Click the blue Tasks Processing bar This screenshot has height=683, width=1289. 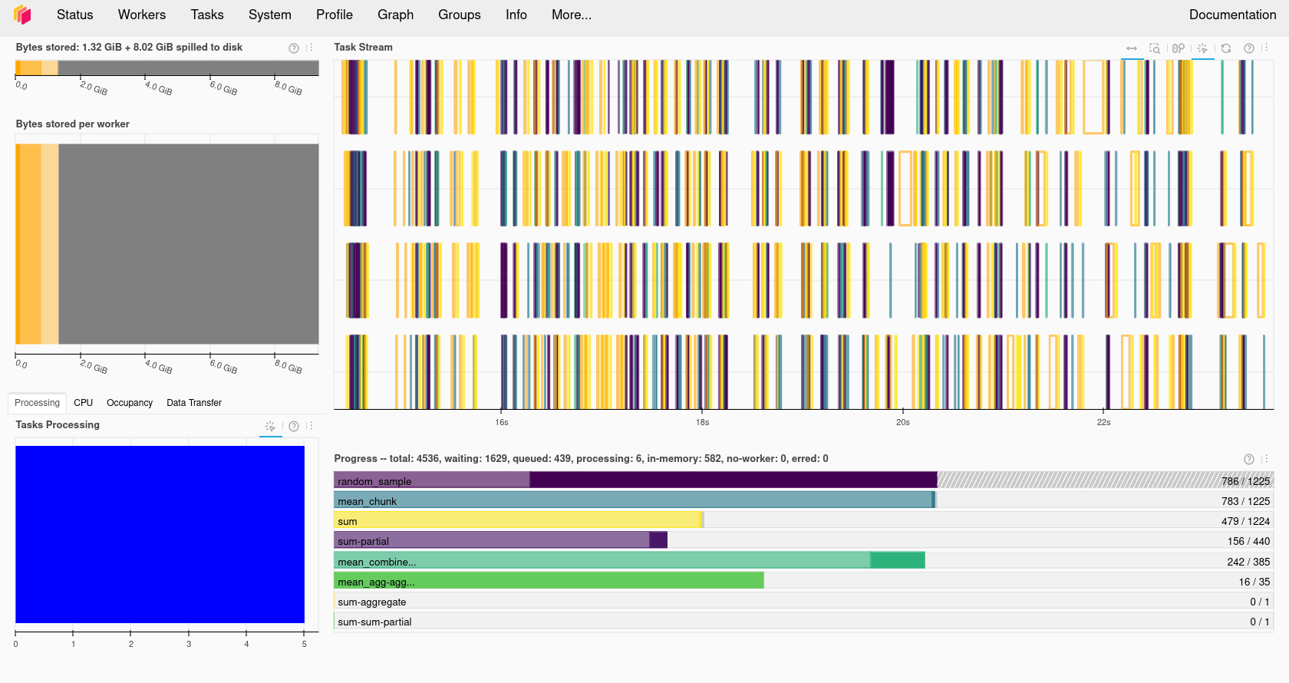tap(160, 534)
